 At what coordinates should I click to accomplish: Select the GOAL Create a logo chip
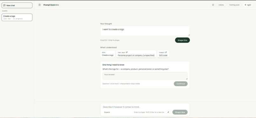click(108, 54)
